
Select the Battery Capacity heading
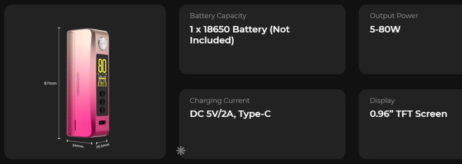[x=218, y=16]
